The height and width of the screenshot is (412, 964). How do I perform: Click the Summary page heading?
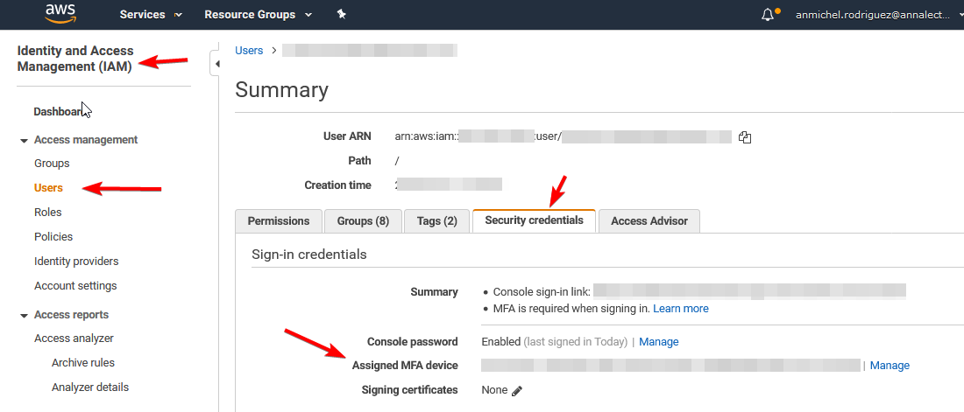(x=281, y=90)
